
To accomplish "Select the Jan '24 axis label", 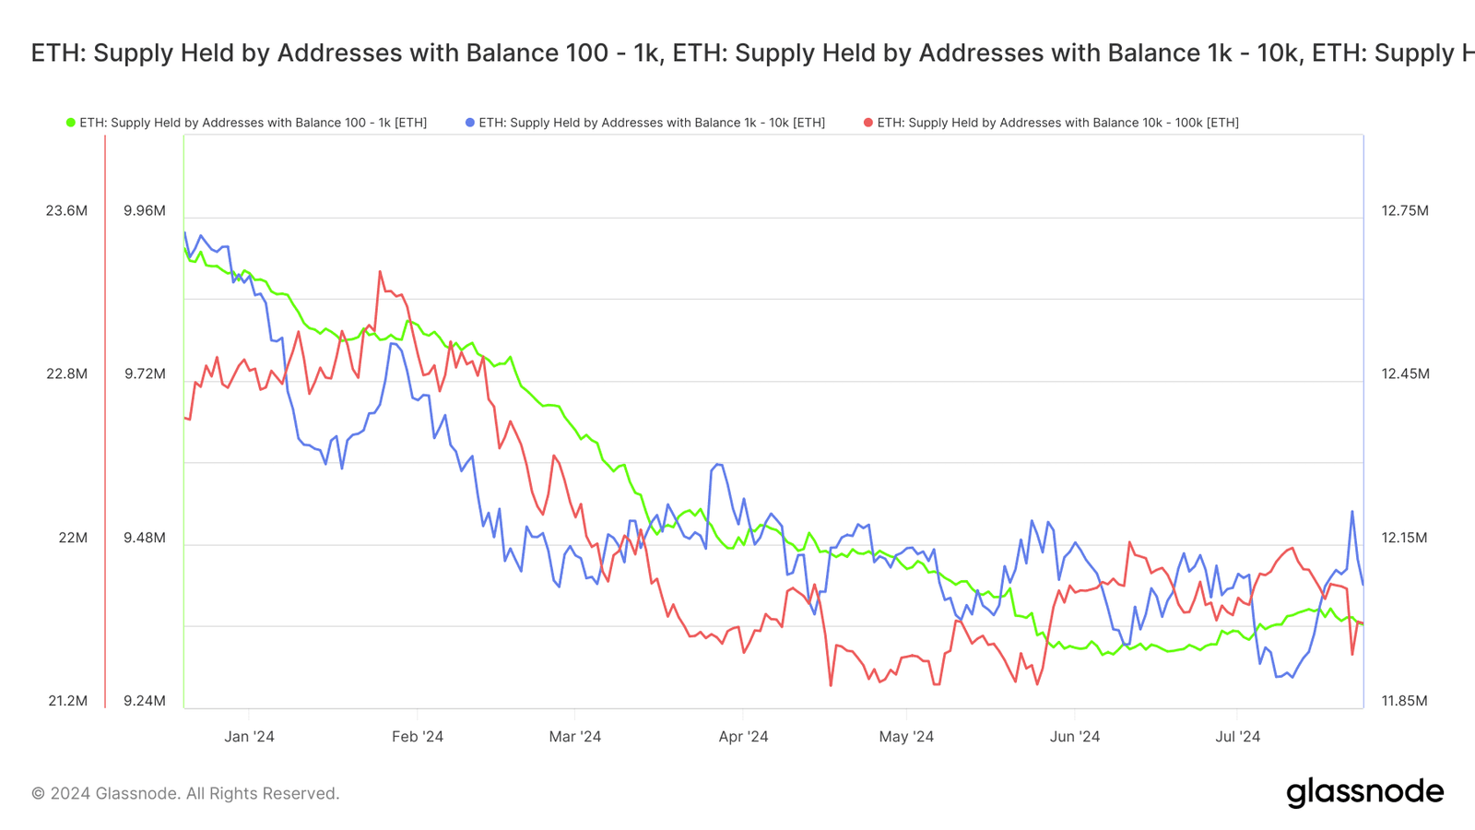I will [250, 736].
